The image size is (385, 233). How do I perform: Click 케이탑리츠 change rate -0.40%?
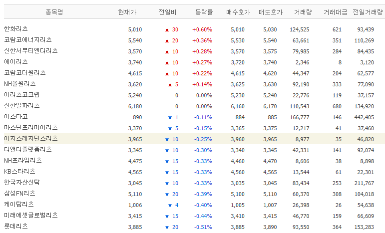pyautogui.click(x=203, y=205)
